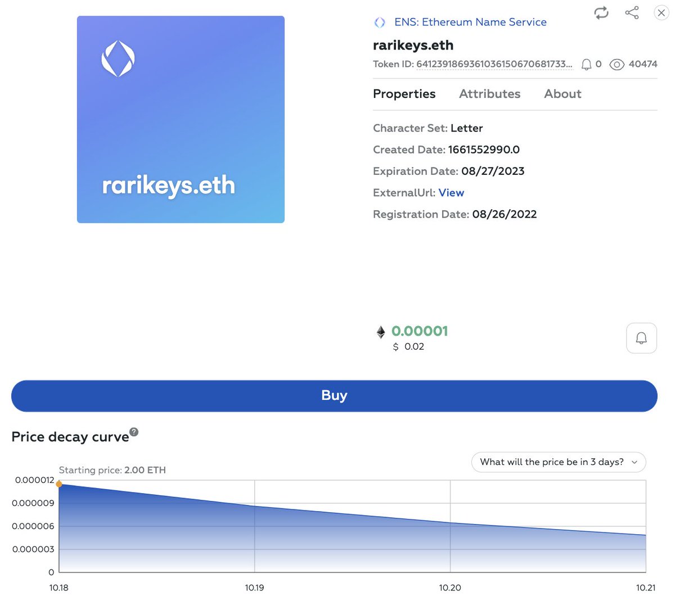675x605 pixels.
Task: Click the eye views icon beside 40474
Action: tap(617, 64)
